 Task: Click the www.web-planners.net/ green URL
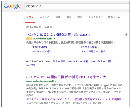tap(40, 81)
